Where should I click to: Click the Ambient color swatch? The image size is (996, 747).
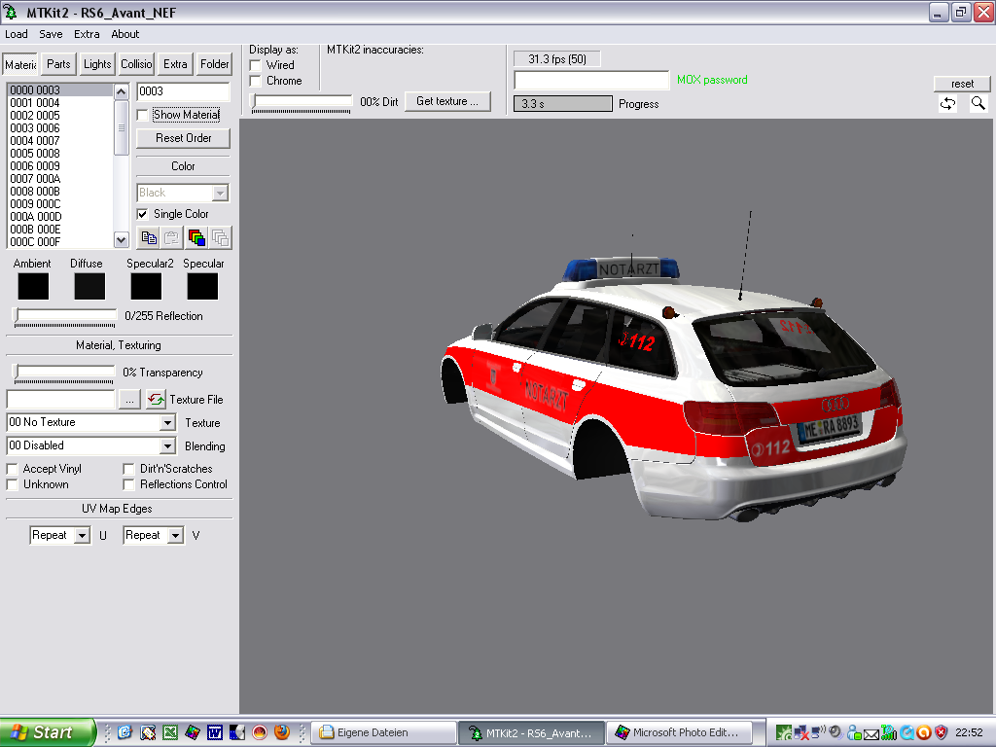pyautogui.click(x=33, y=287)
